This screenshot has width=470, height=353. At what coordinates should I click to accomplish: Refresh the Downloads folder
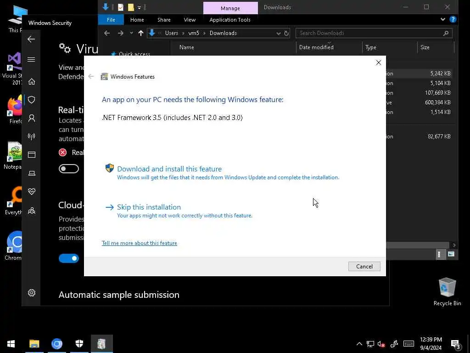pos(286,33)
